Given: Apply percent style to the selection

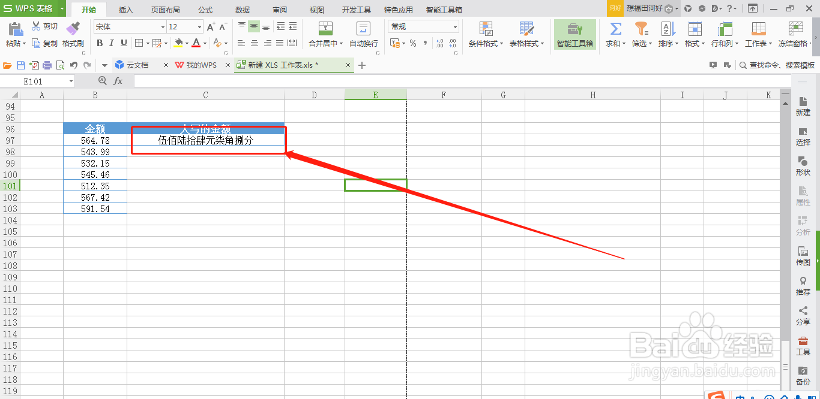Looking at the screenshot, I should click(x=412, y=43).
